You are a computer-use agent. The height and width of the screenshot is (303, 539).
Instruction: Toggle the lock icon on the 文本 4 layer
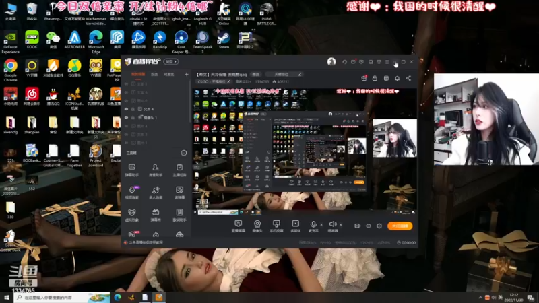133,109
